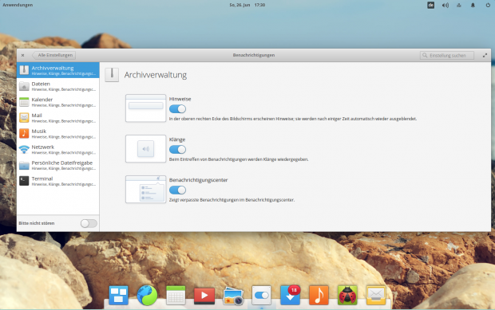This screenshot has height=310, width=495.
Task: Click the Terminal icon in sidebar
Action: pyautogui.click(x=24, y=181)
